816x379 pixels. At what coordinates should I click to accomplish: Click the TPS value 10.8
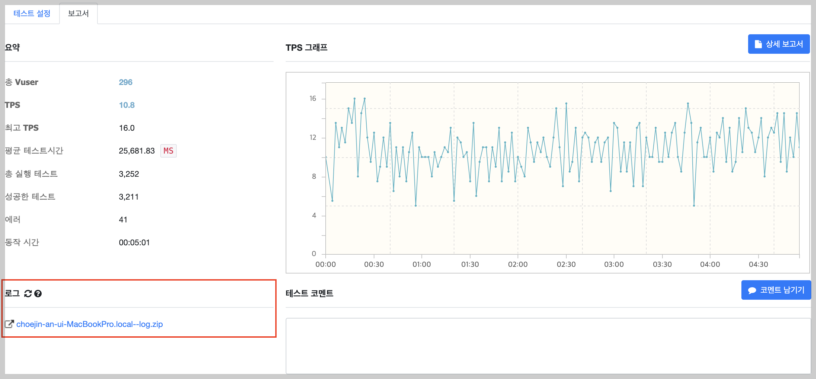127,105
